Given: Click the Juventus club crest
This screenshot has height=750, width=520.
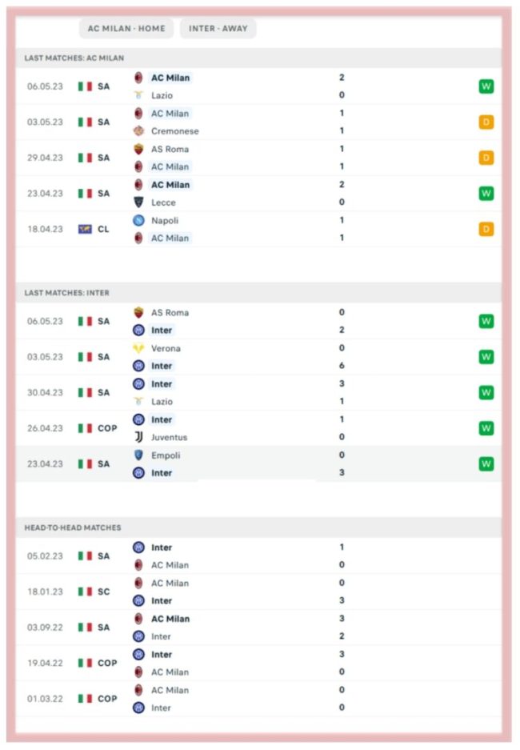Looking at the screenshot, I should coord(138,437).
